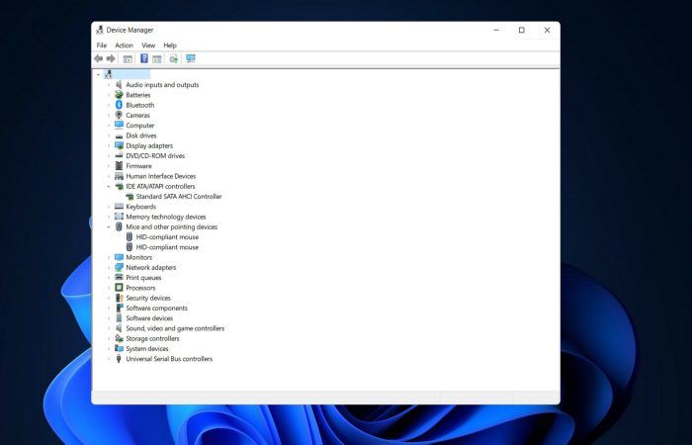Expand the Bluetooth category arrow
Viewport: 692px width, 445px height.
click(x=109, y=105)
